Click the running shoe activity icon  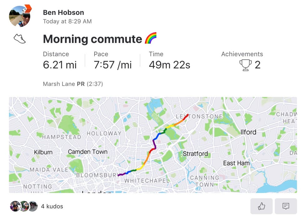(x=20, y=39)
